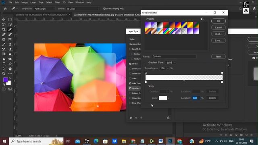The width and height of the screenshot is (258, 145).
Task: Open Presets gear menu in Gradient Editor
Action: click(x=202, y=19)
